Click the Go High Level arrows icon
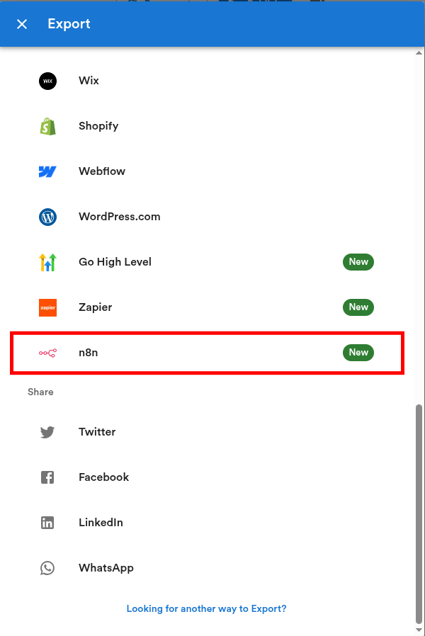This screenshot has width=425, height=636. (x=47, y=262)
